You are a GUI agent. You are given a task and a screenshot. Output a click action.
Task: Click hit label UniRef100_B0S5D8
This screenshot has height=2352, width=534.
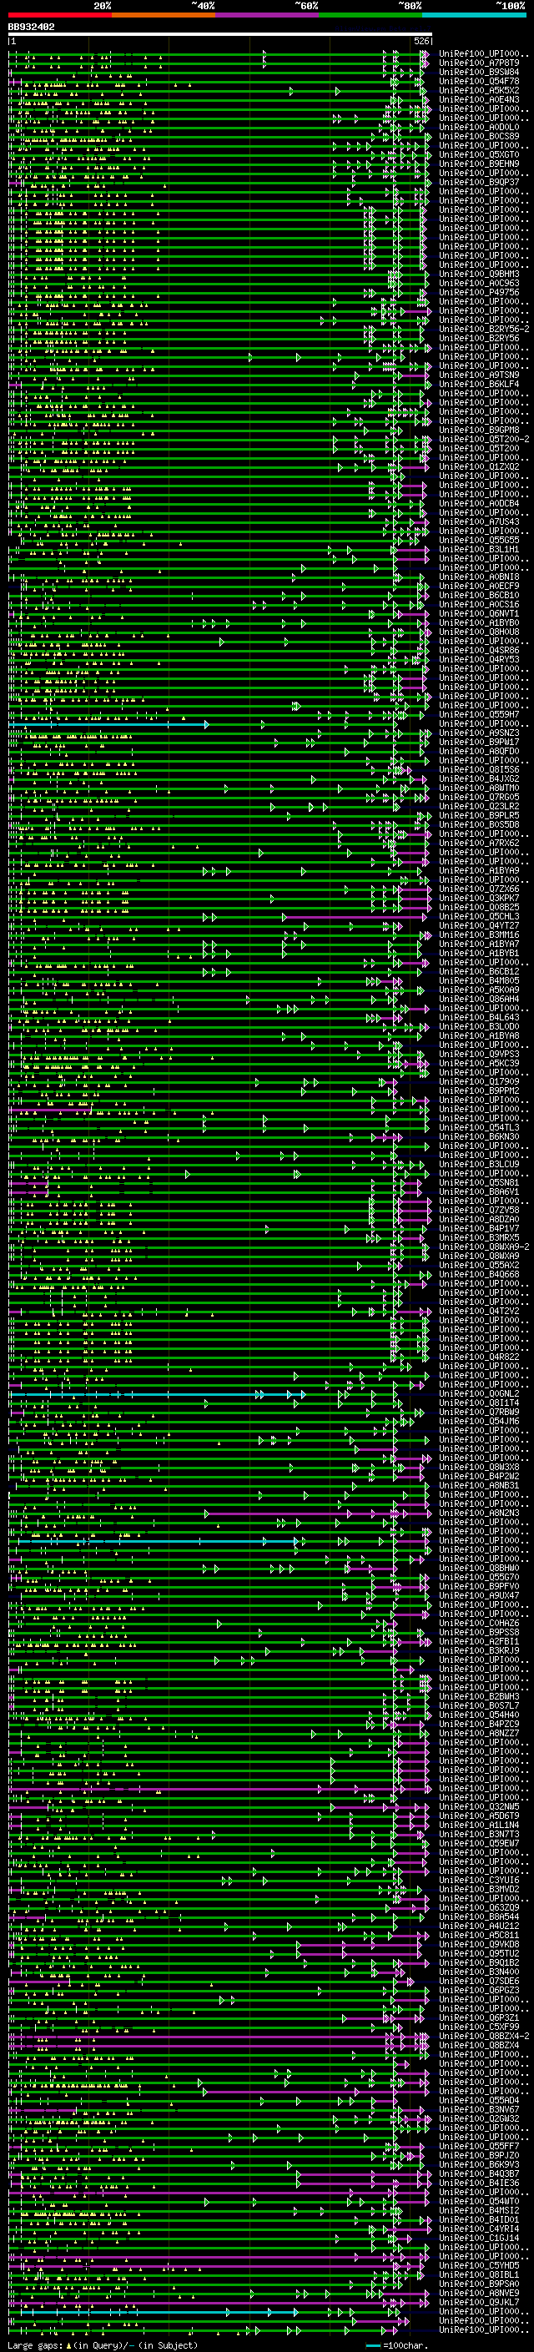pos(479,824)
